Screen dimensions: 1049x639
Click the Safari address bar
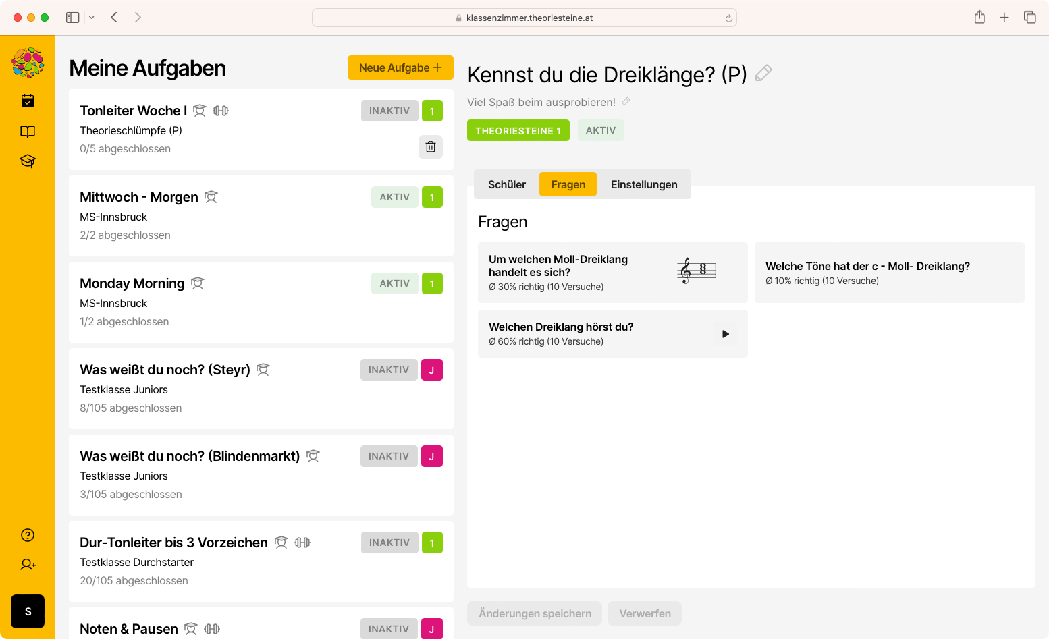[524, 18]
